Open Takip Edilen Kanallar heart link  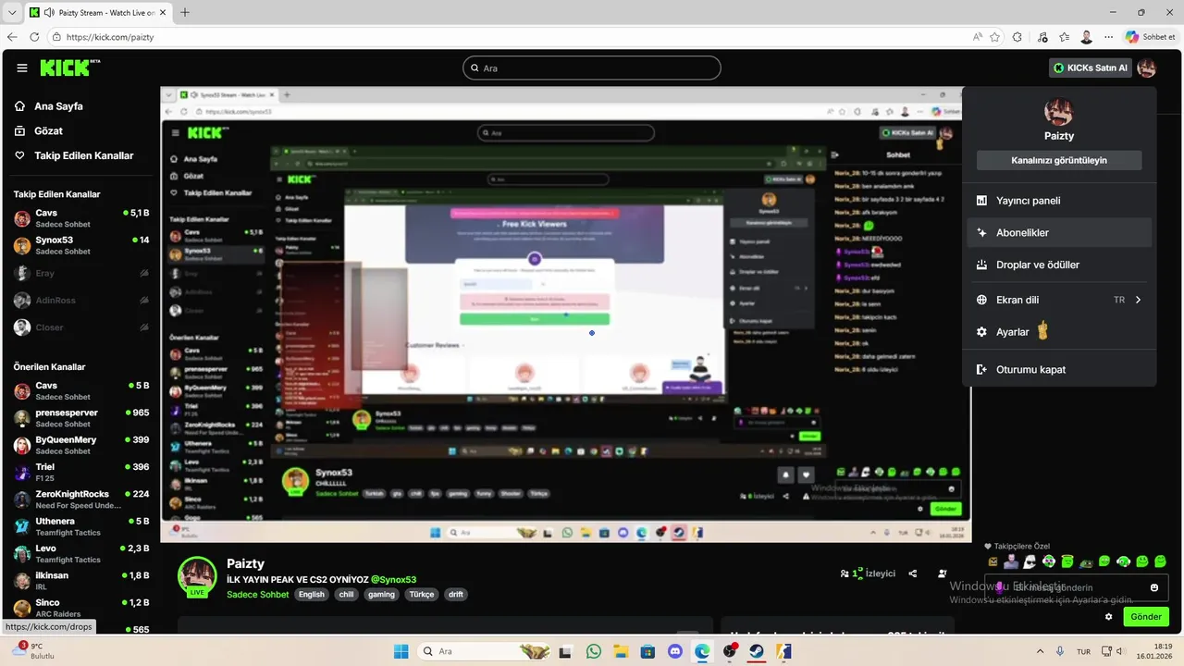click(74, 155)
